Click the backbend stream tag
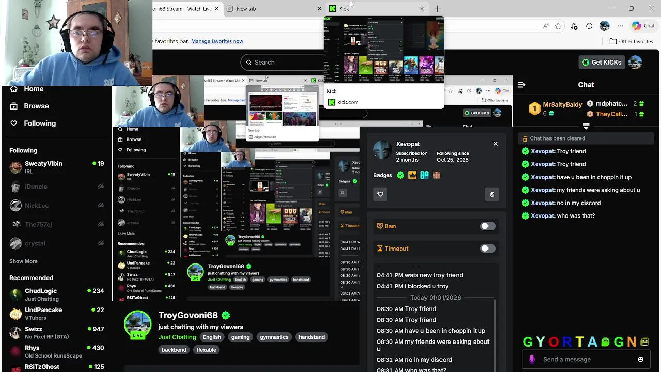 [x=174, y=350]
